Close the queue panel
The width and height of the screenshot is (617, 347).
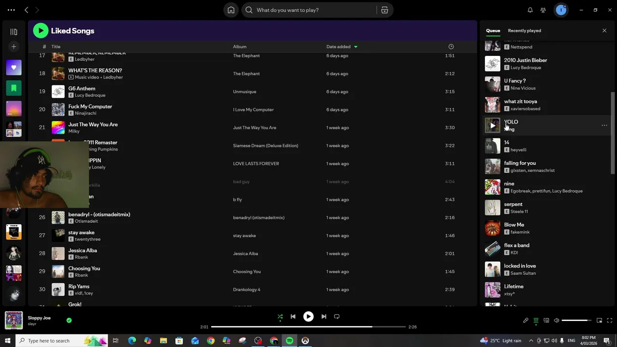(x=604, y=31)
